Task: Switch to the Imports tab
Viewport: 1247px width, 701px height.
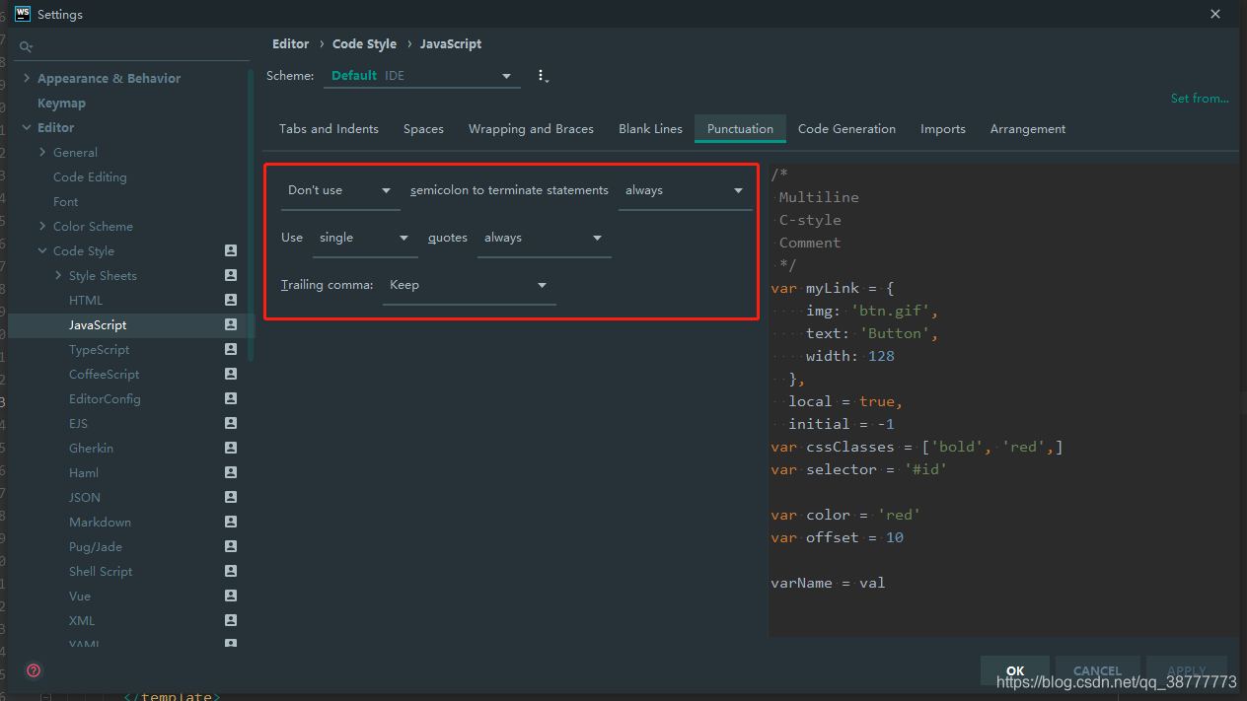Action: [942, 129]
